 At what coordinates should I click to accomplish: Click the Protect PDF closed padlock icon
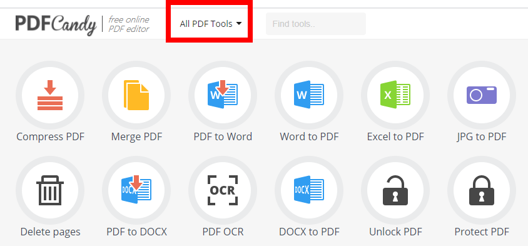482,190
